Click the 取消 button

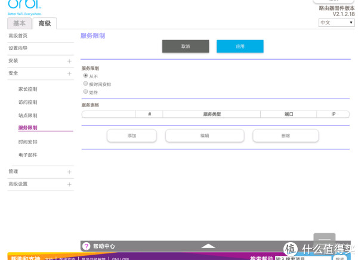coord(186,47)
